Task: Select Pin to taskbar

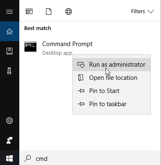Action: [111, 104]
